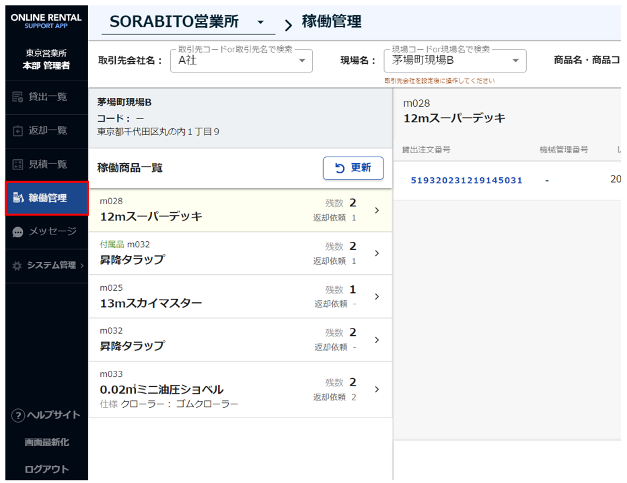This screenshot has width=627, height=483.
Task: Click the 商品名・商品コ search label
Action: [587, 60]
